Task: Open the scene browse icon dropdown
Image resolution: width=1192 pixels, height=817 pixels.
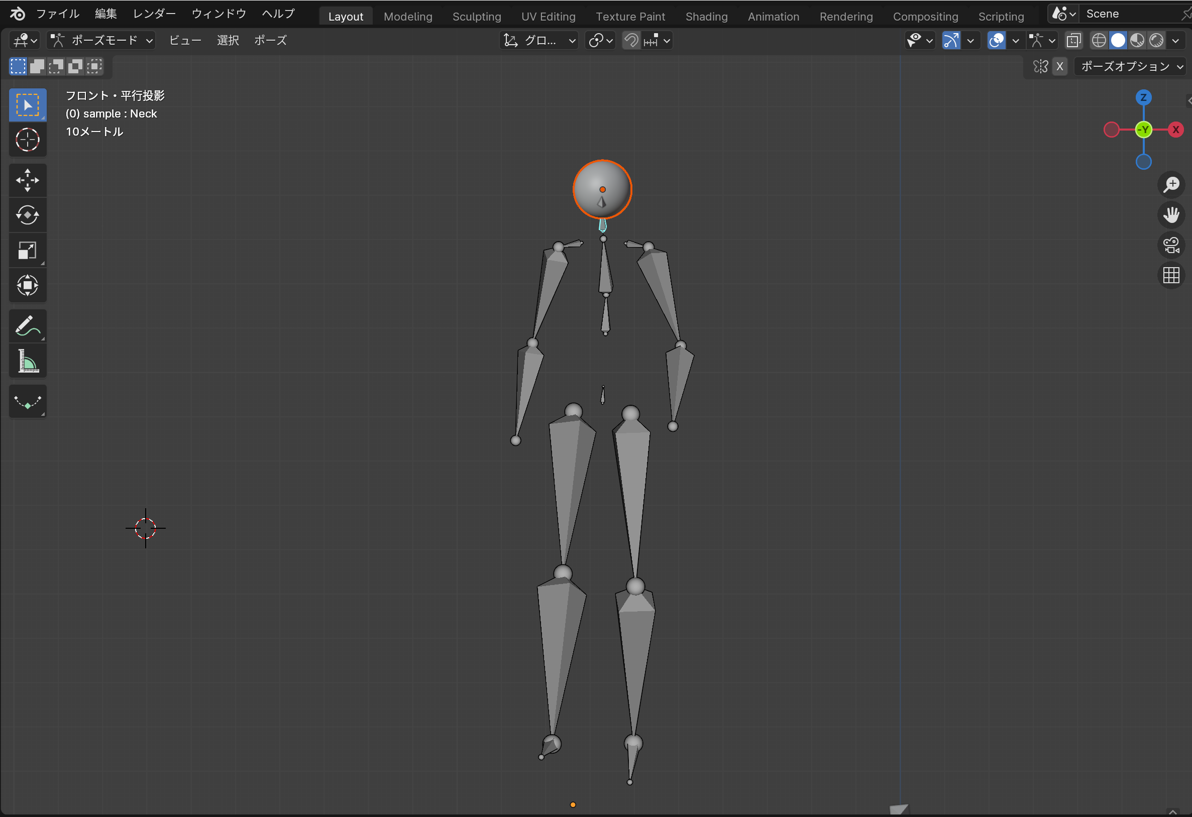Action: pyautogui.click(x=1063, y=14)
